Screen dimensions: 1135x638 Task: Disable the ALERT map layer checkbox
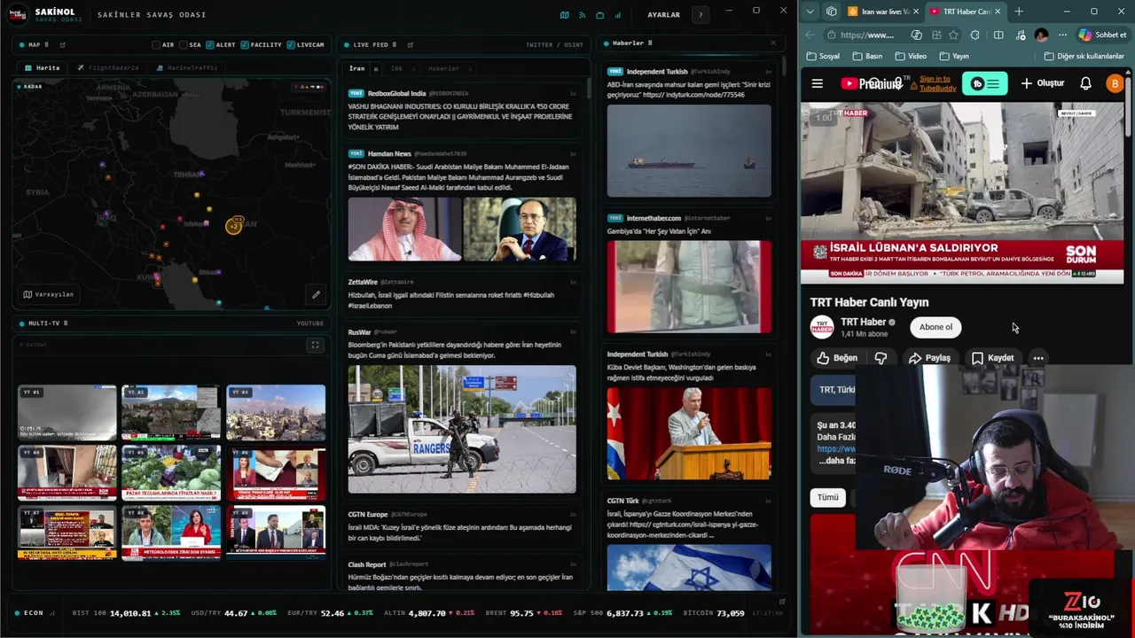click(x=210, y=44)
